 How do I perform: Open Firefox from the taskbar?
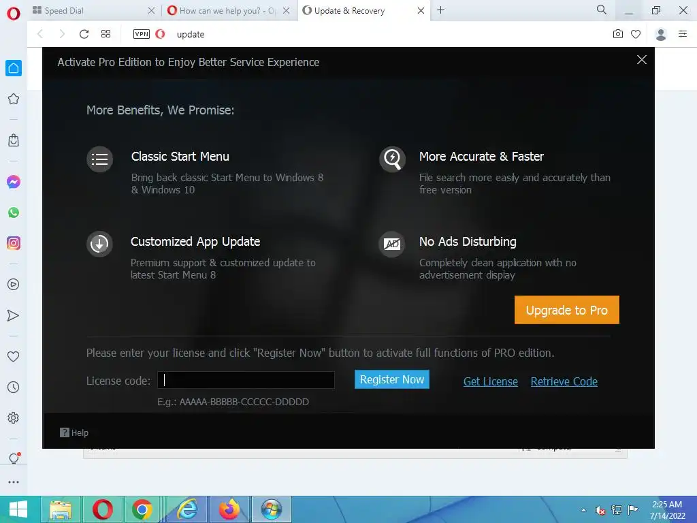(x=229, y=509)
